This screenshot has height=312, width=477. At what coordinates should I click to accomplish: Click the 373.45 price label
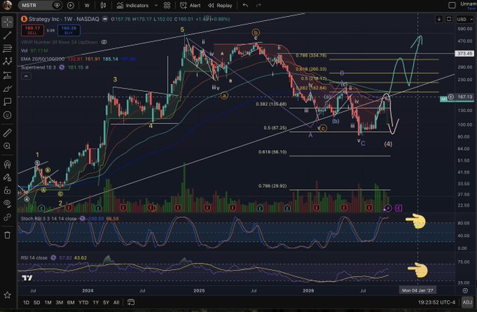[x=464, y=53]
